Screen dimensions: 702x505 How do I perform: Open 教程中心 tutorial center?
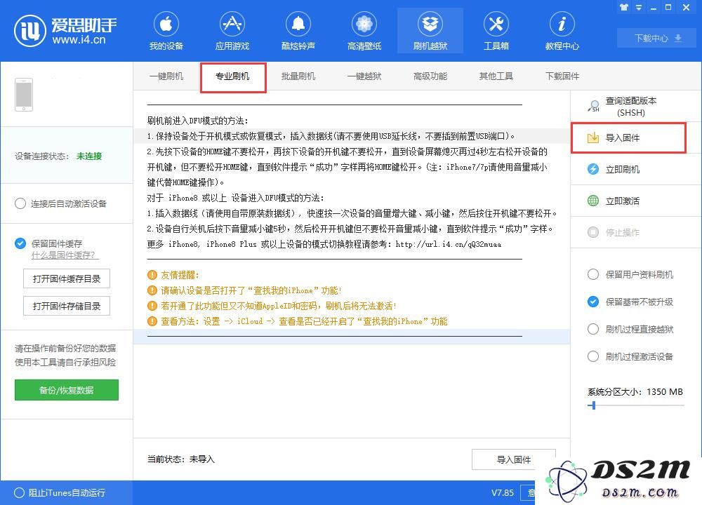click(562, 30)
